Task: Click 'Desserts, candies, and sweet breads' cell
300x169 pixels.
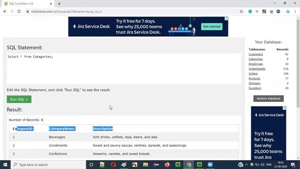Action: click(121, 154)
